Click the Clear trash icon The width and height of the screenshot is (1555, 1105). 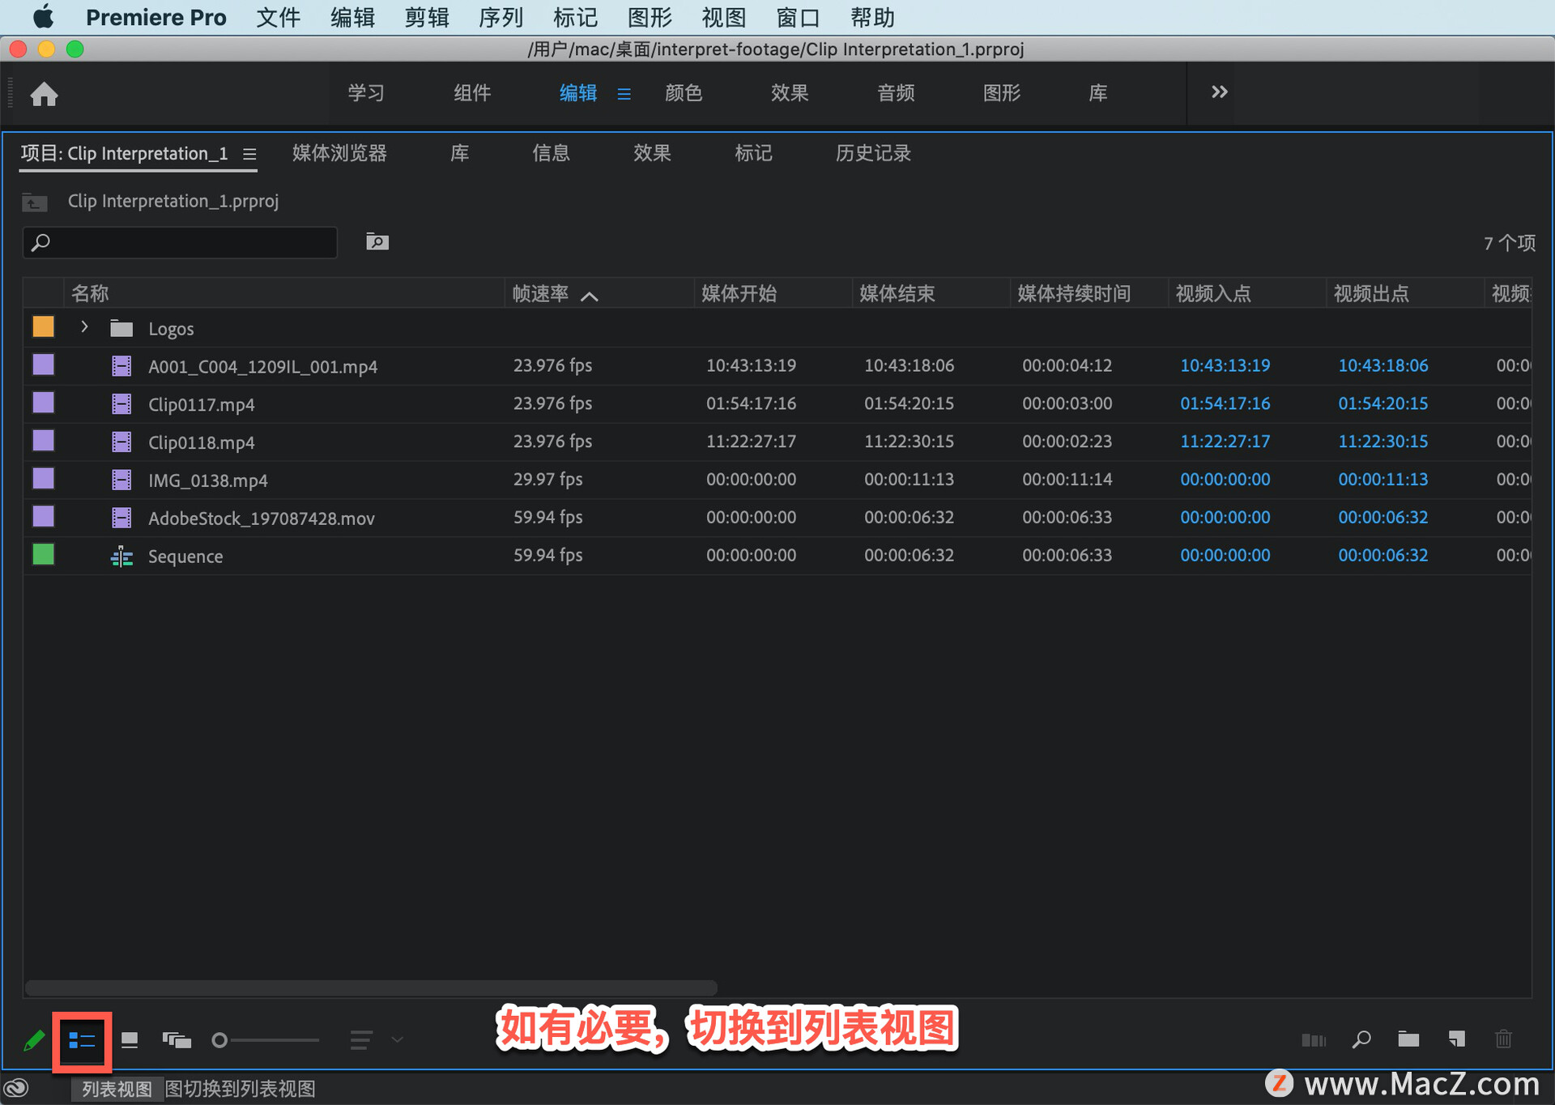1503,1039
